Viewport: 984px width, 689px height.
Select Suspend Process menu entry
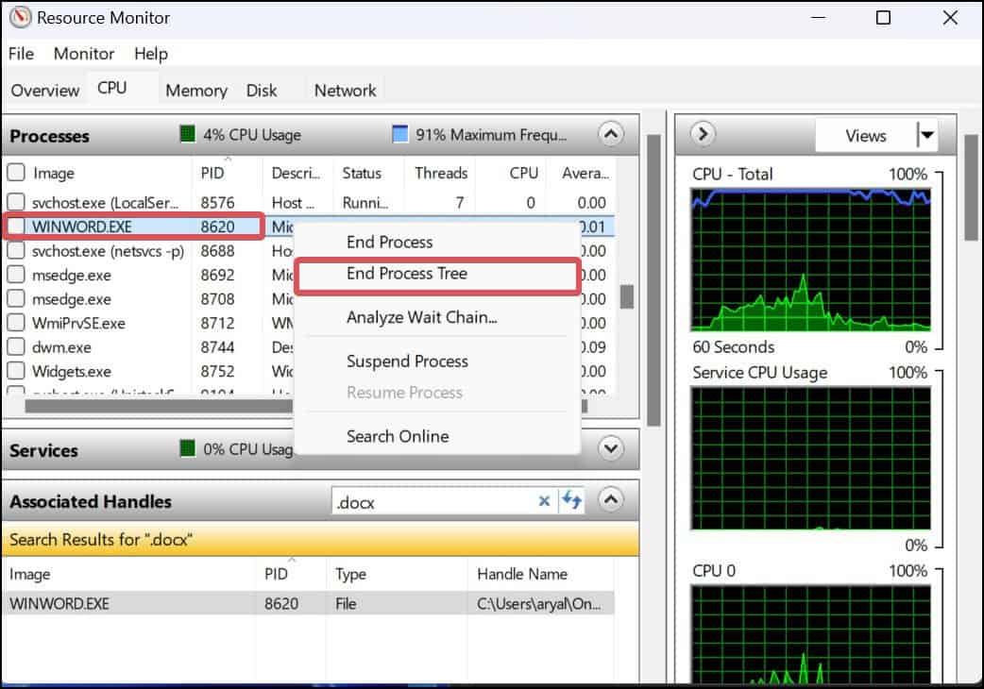tap(436, 361)
